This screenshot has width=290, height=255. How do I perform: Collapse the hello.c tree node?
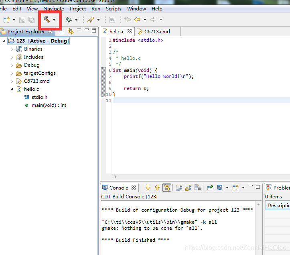(x=12, y=89)
